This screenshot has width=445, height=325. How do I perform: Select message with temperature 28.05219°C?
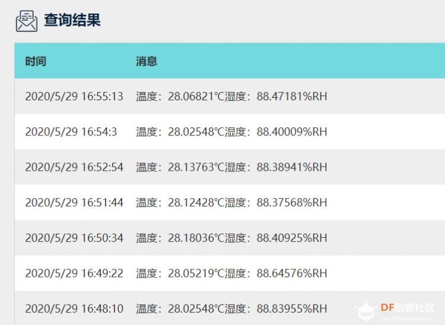point(231,273)
